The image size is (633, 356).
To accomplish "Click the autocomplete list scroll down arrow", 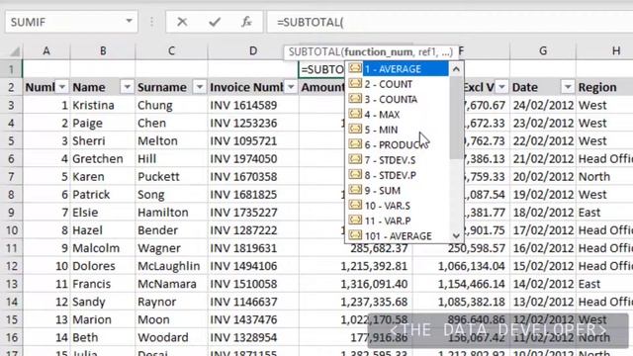I will tap(456, 235).
